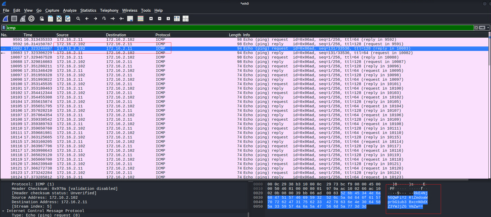
Task: Go back in packet history
Action: tap(87, 19)
